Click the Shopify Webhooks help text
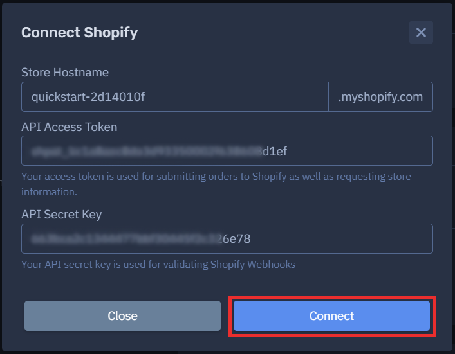The image size is (455, 354). click(158, 264)
